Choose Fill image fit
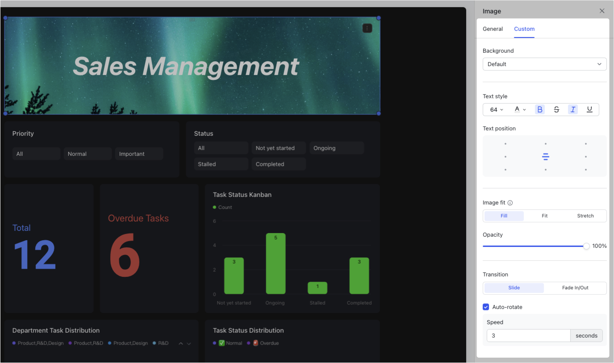 [x=504, y=216]
